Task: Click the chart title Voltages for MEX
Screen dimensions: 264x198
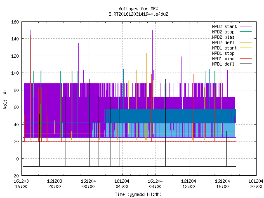Action: [x=138, y=9]
